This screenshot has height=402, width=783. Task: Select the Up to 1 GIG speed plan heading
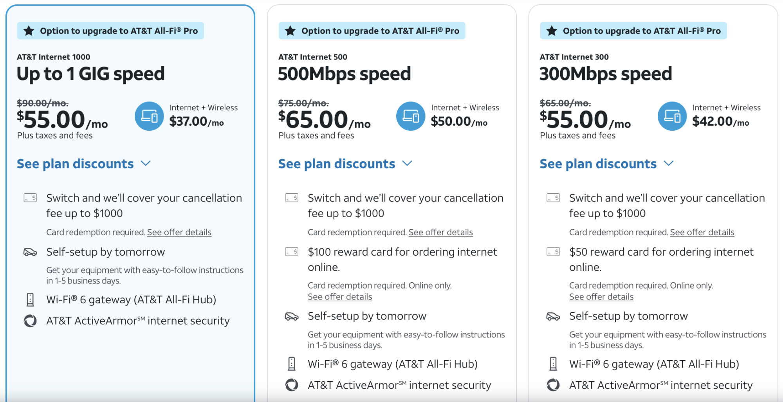(91, 74)
